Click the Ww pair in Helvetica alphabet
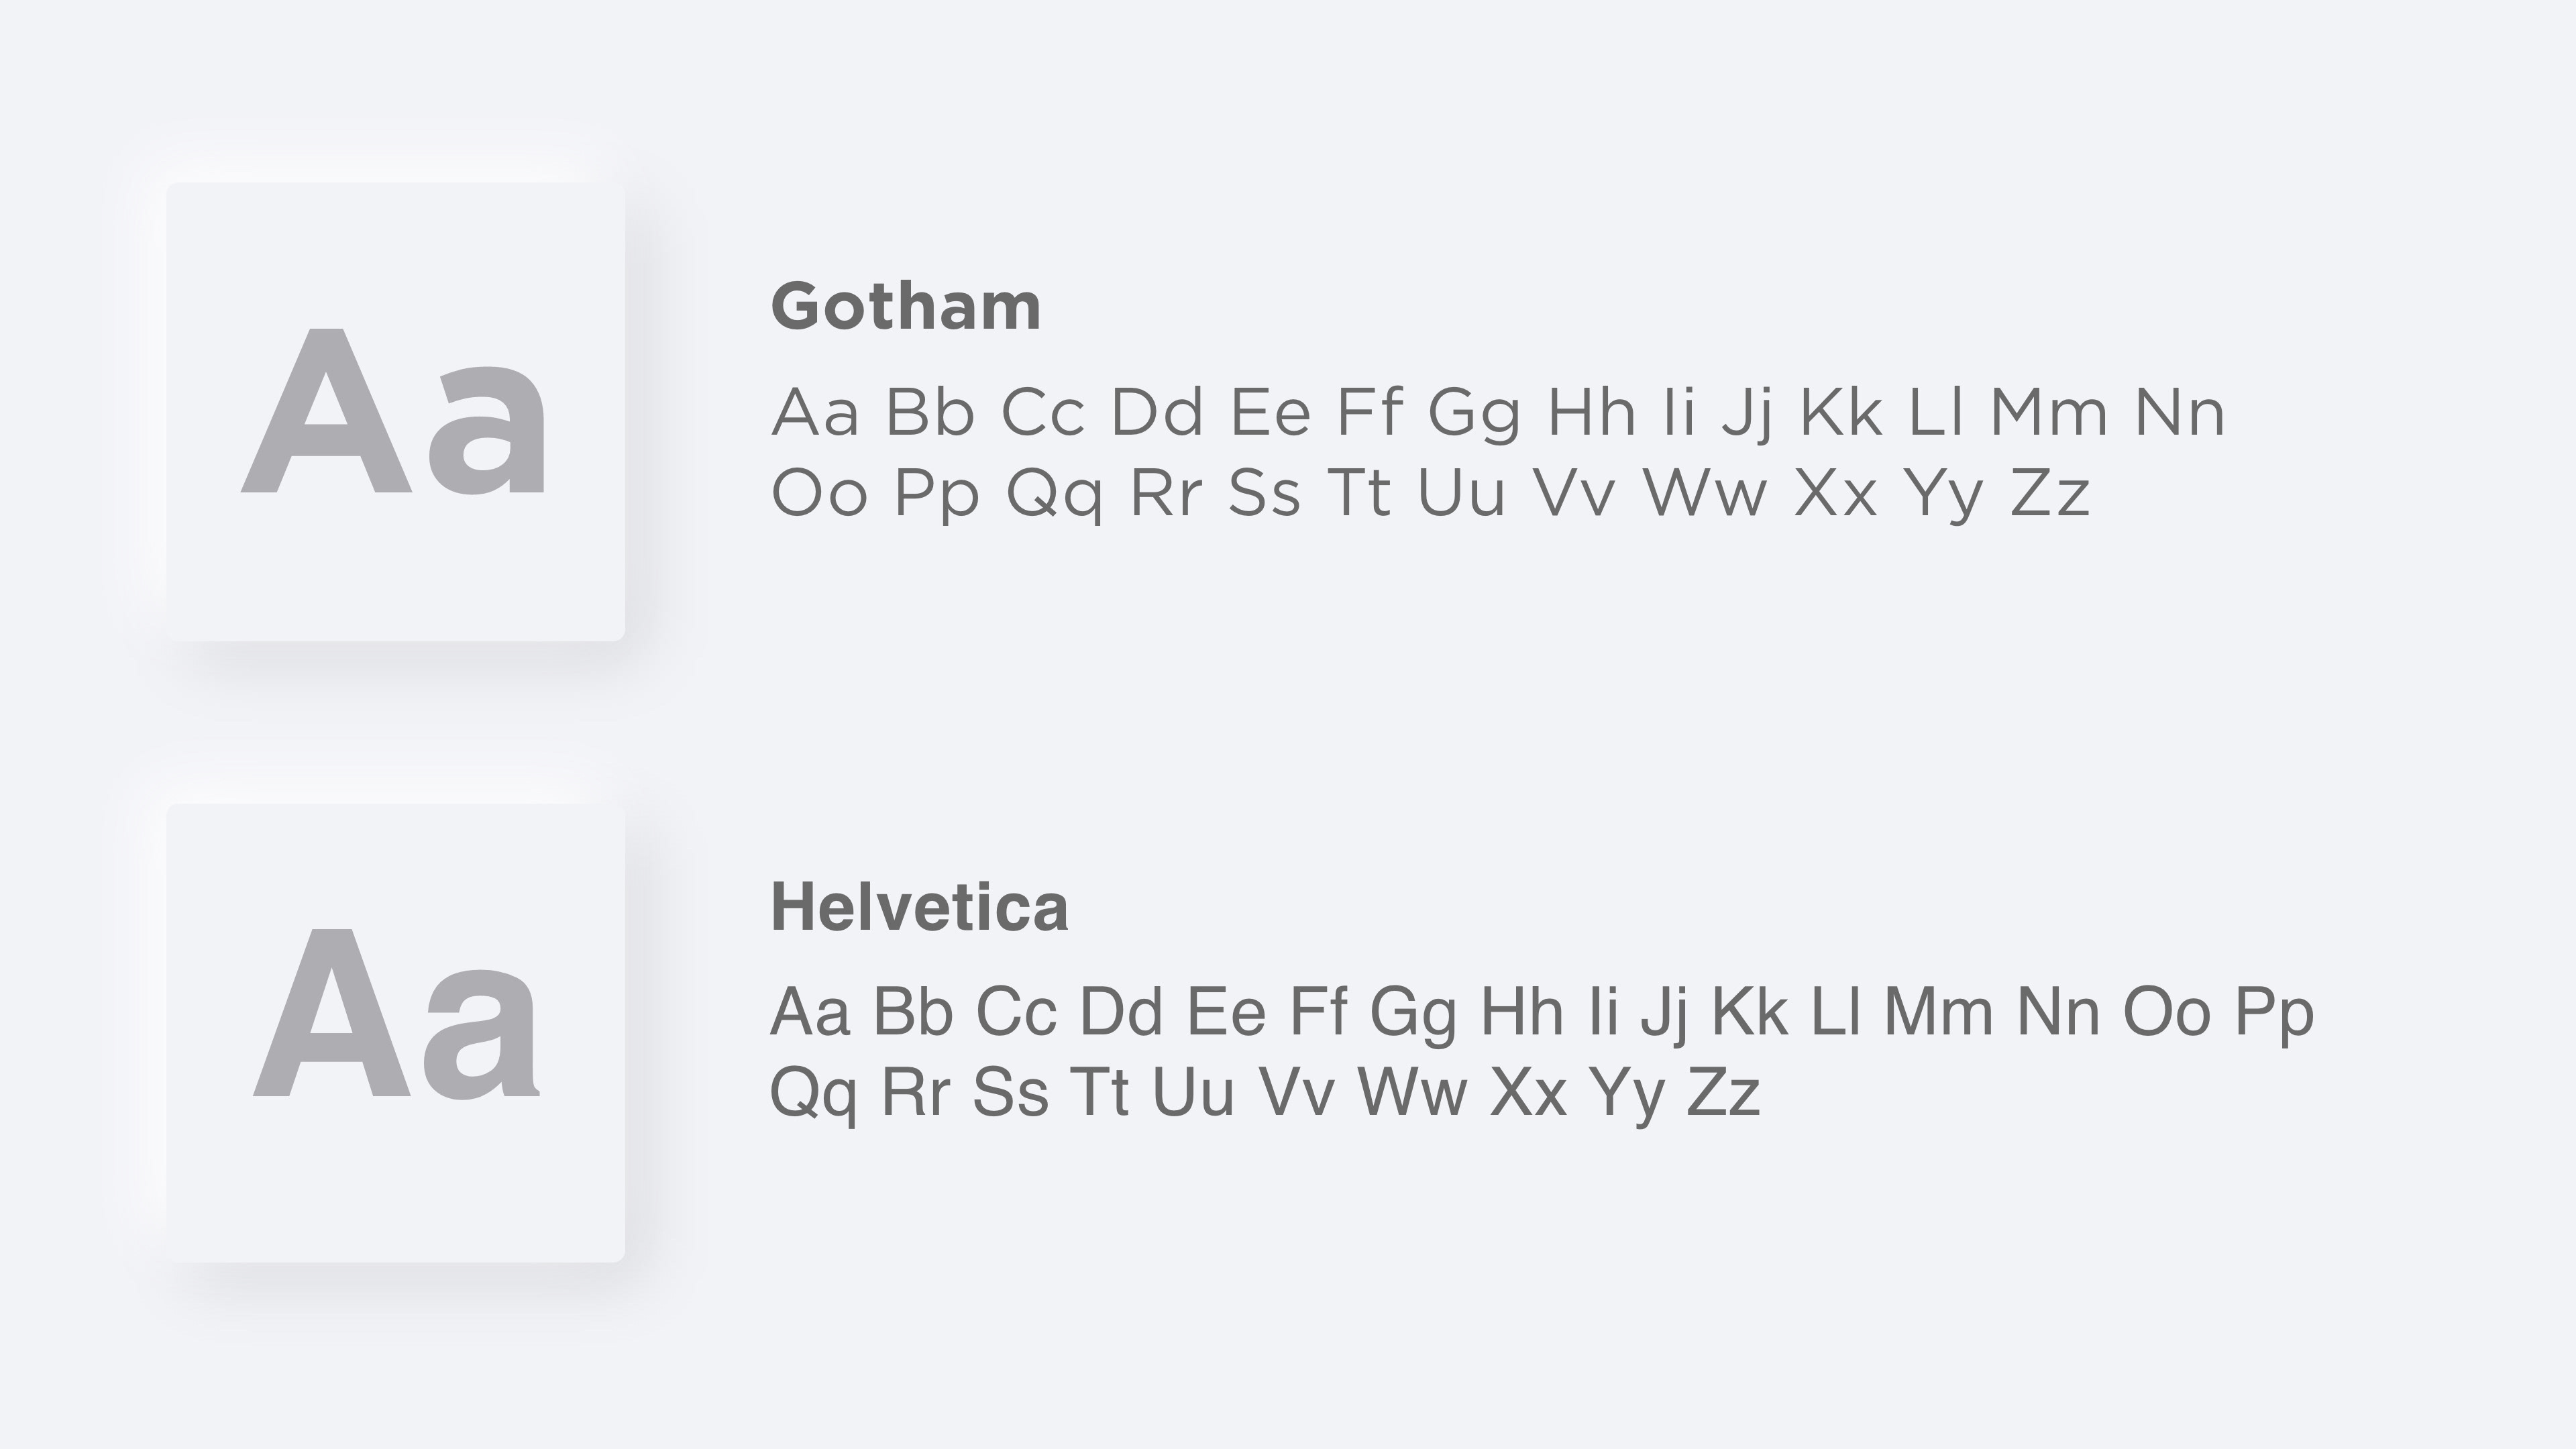This screenshot has height=1449, width=2576. click(x=1412, y=1091)
